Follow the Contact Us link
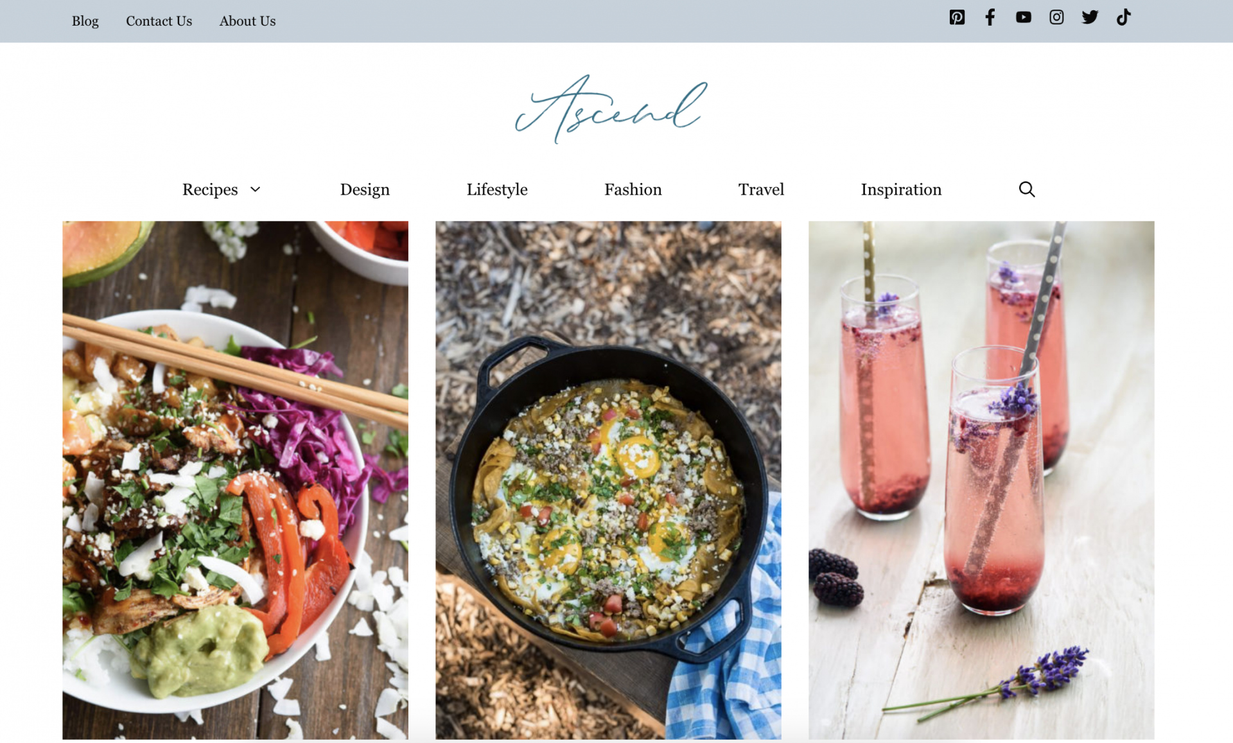The height and width of the screenshot is (743, 1233). [159, 21]
